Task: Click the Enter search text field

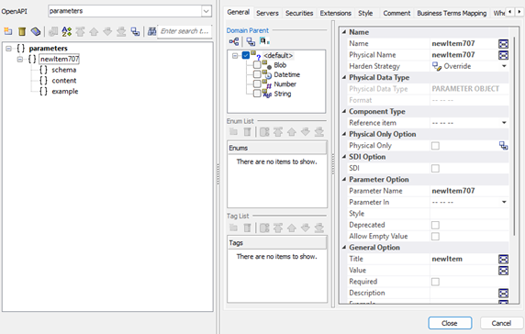Action: 184,31
